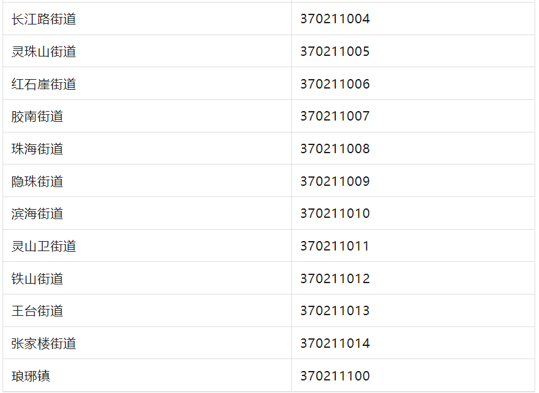The width and height of the screenshot is (539, 393).
Task: Select the 370211009 cell
Action: (x=335, y=181)
